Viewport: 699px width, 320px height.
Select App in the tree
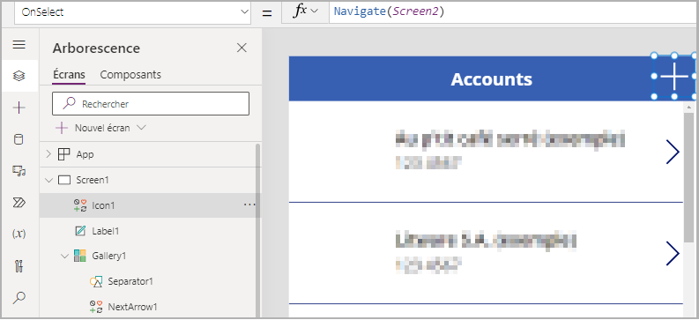pos(85,154)
